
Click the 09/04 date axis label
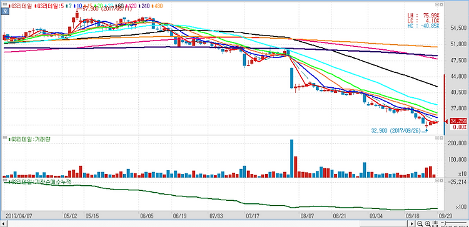pyautogui.click(x=376, y=215)
